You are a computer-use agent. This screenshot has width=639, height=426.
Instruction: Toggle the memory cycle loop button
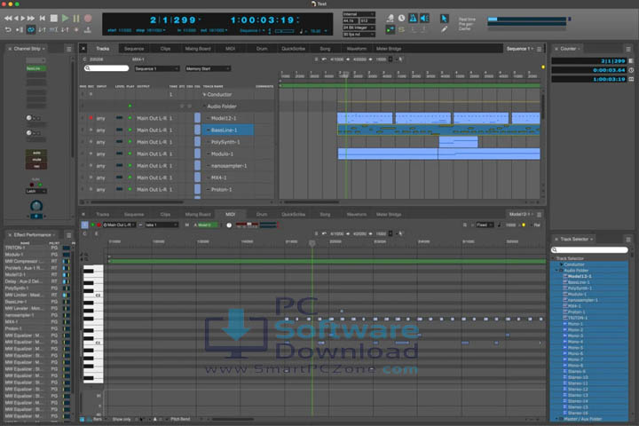pos(30,30)
